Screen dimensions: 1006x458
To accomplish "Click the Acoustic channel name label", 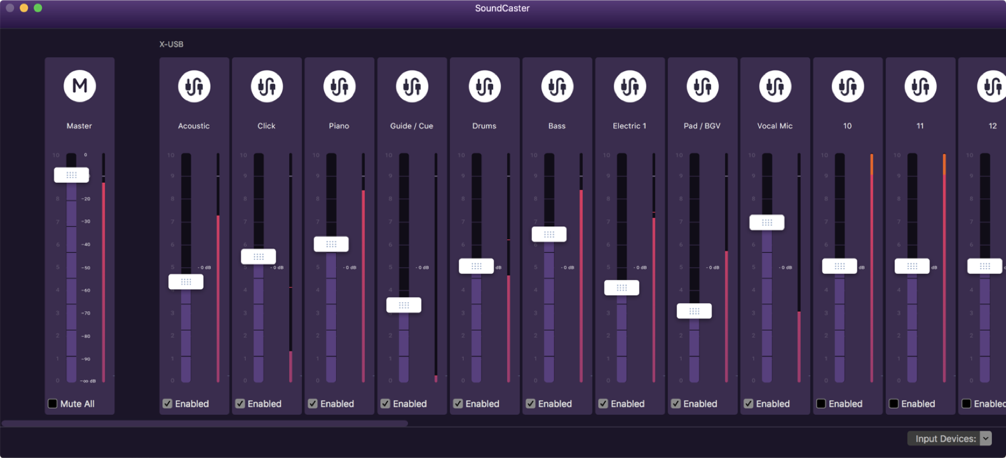I will [x=194, y=126].
